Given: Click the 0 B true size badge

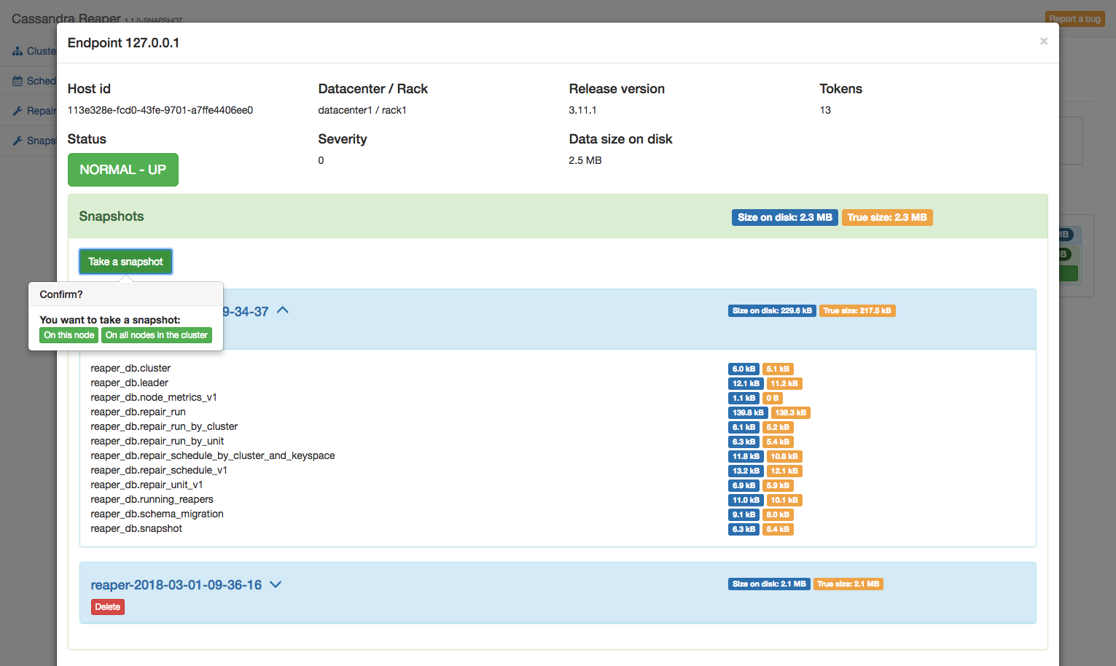Looking at the screenshot, I should 773,398.
